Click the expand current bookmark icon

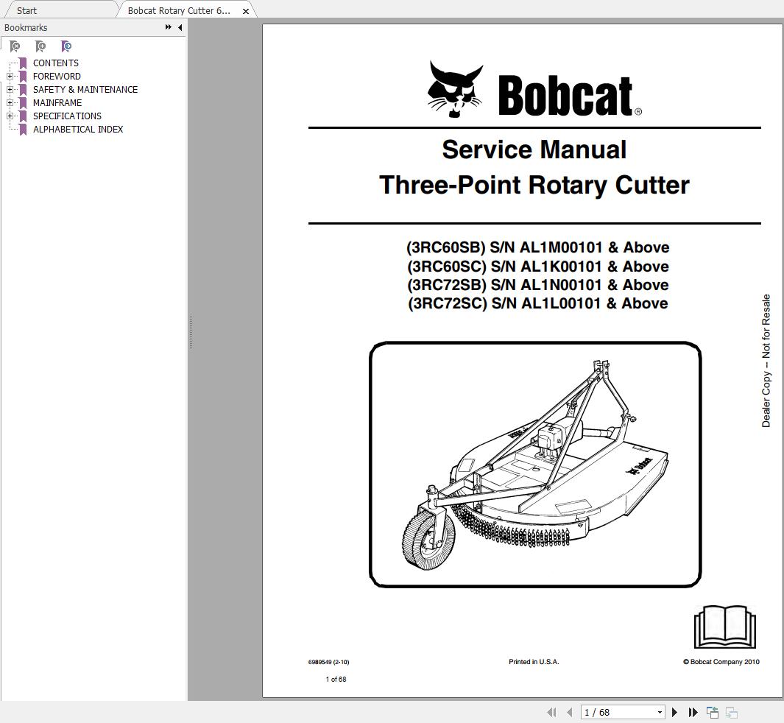pyautogui.click(x=66, y=46)
